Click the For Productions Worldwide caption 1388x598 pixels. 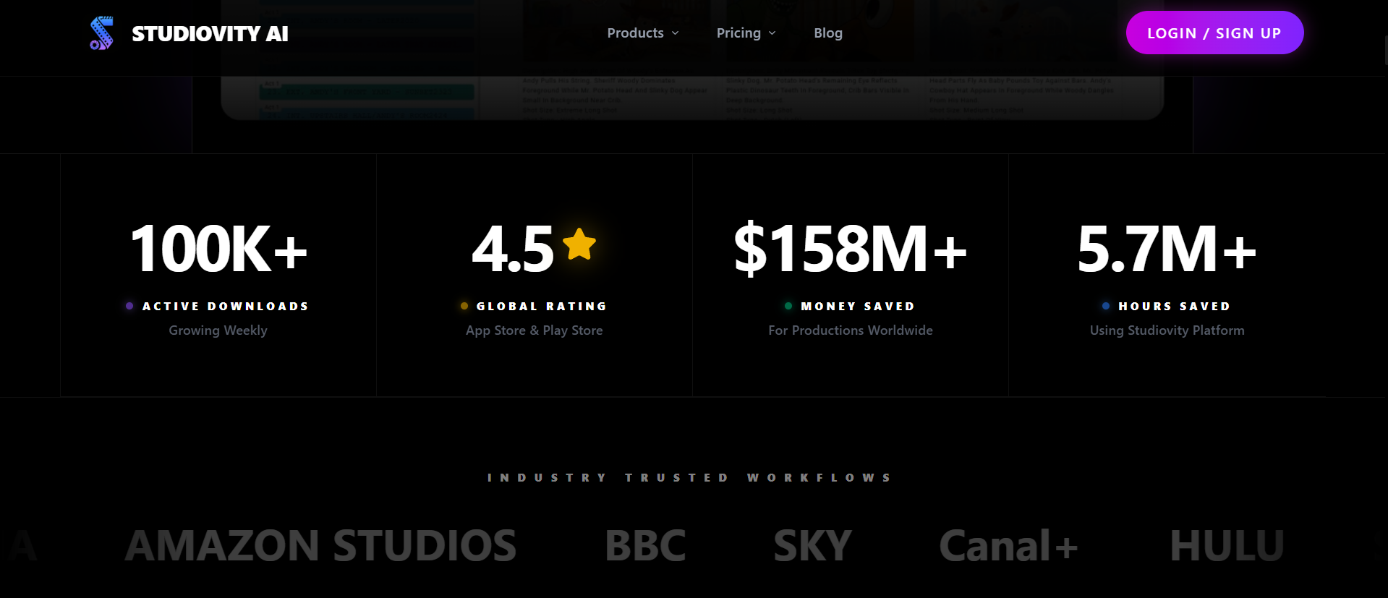(x=851, y=330)
